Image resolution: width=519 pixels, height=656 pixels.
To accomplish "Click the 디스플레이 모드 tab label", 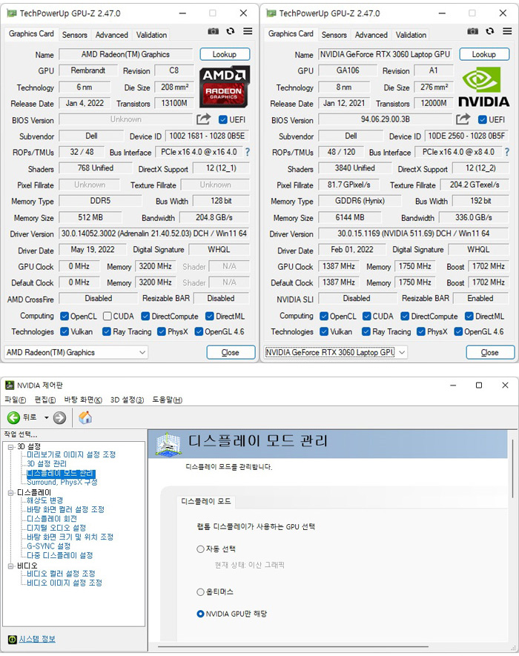I will (x=206, y=501).
